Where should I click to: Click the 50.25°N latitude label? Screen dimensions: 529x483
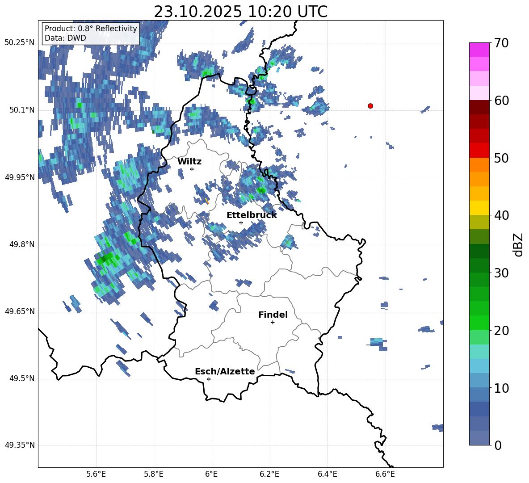pos(20,43)
